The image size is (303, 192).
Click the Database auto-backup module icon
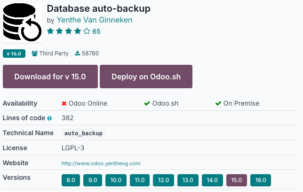click(23, 23)
